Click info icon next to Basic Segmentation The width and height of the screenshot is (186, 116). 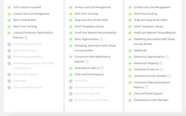(101, 39)
